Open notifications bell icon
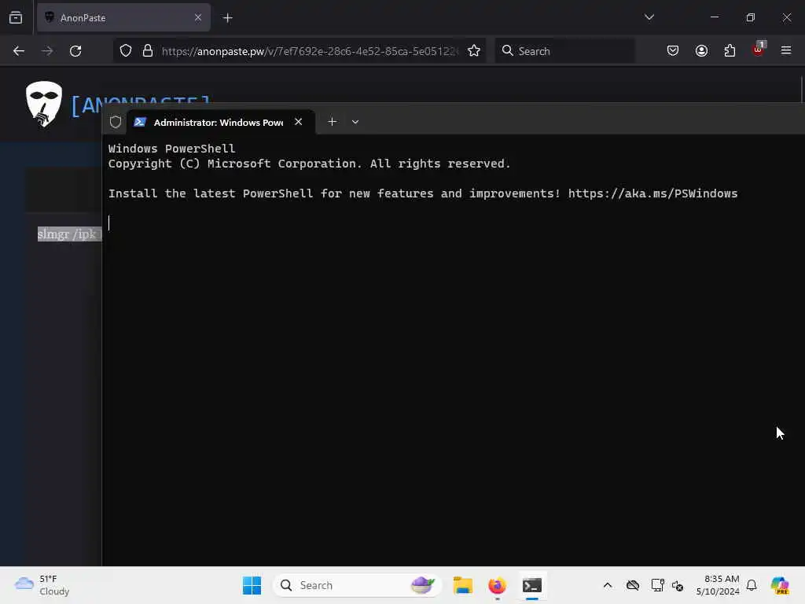Screen dimensions: 805x604 click(x=752, y=585)
